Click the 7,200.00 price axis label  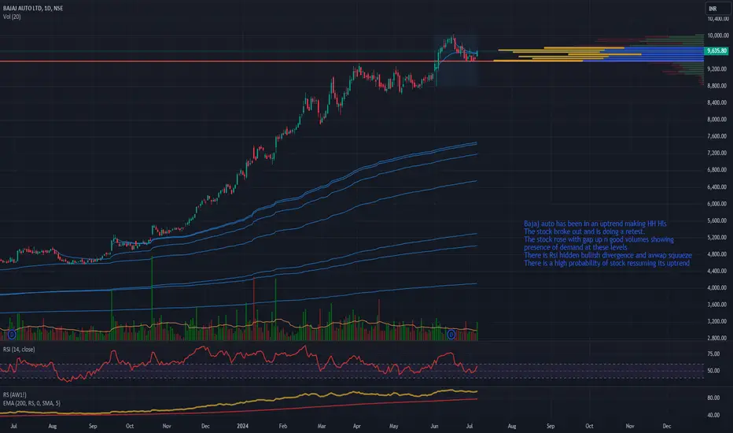[x=717, y=153]
